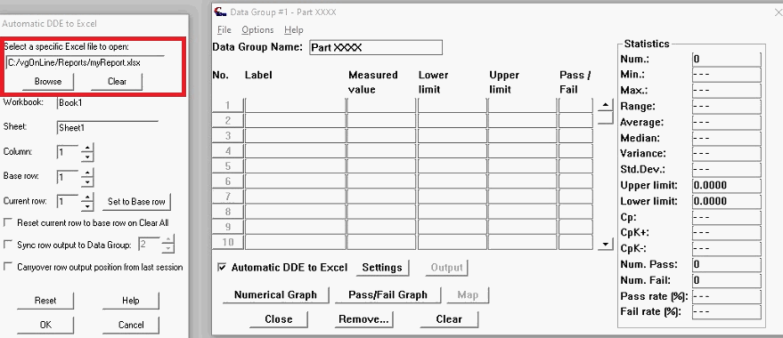Click the Num. statistics value field
Image resolution: width=783 pixels, height=338 pixels.
(727, 59)
